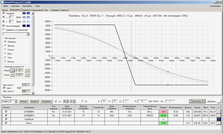223x134 pixels.
Task: Open the Файл menu
Action: 6,6
